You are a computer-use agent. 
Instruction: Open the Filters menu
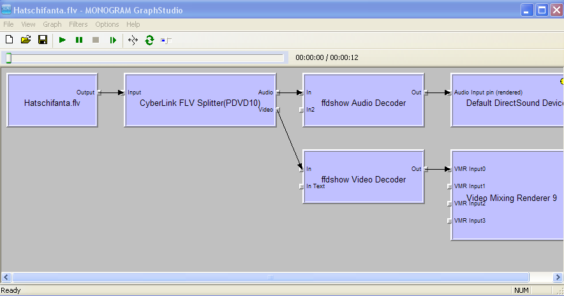(78, 24)
